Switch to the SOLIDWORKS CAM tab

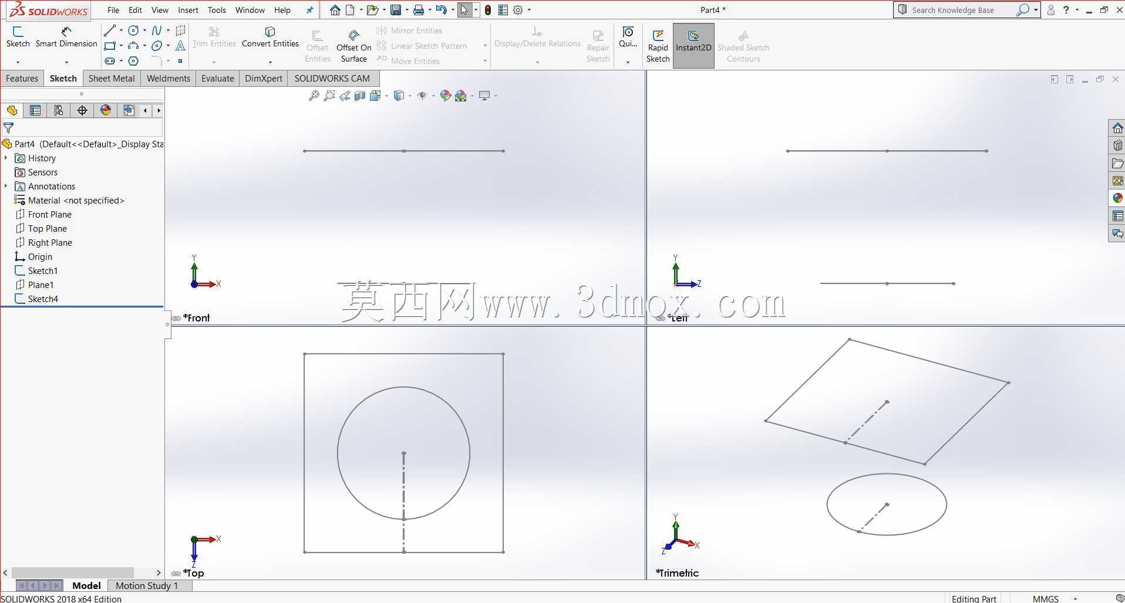[x=332, y=79]
